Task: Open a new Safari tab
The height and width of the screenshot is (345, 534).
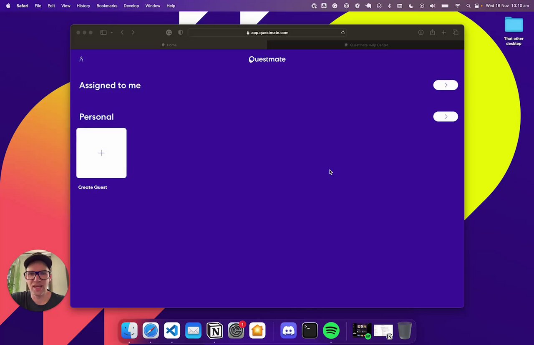Action: pyautogui.click(x=443, y=33)
